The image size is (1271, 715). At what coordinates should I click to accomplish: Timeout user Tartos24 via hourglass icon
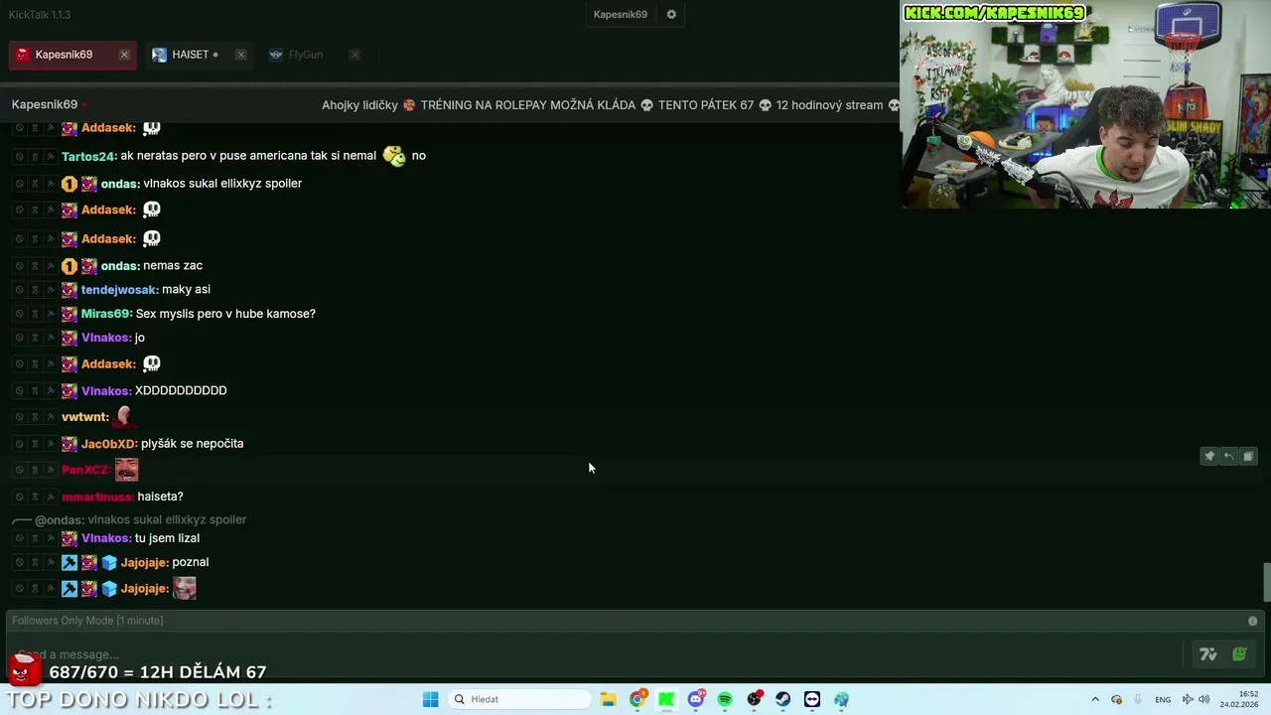[35, 156]
